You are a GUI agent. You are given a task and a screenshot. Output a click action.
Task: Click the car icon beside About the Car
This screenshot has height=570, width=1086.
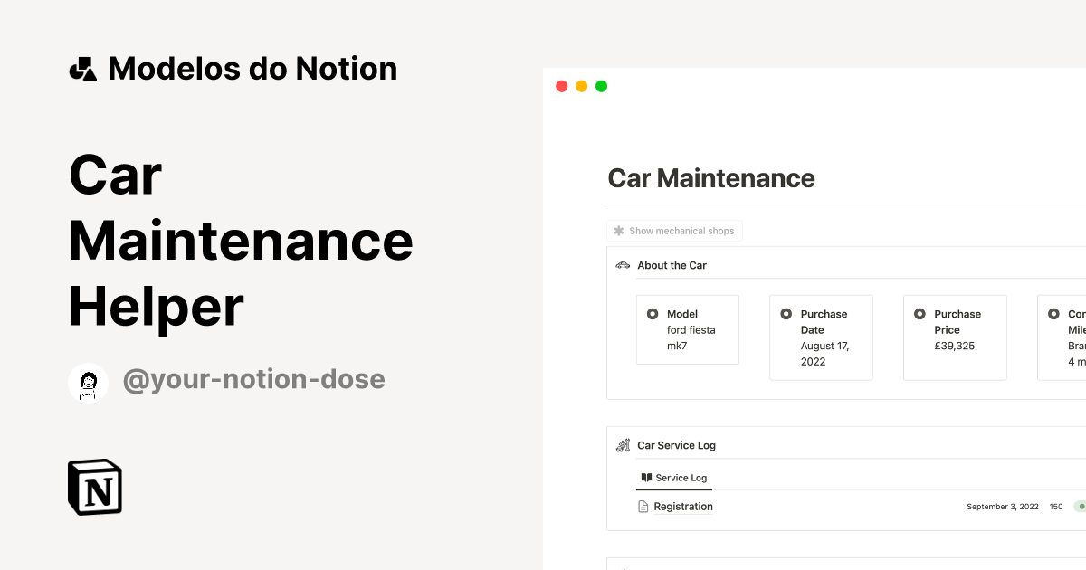click(622, 264)
